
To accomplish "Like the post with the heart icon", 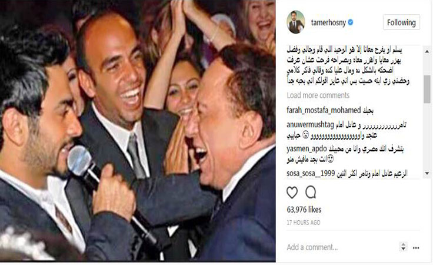I will pyautogui.click(x=292, y=193).
